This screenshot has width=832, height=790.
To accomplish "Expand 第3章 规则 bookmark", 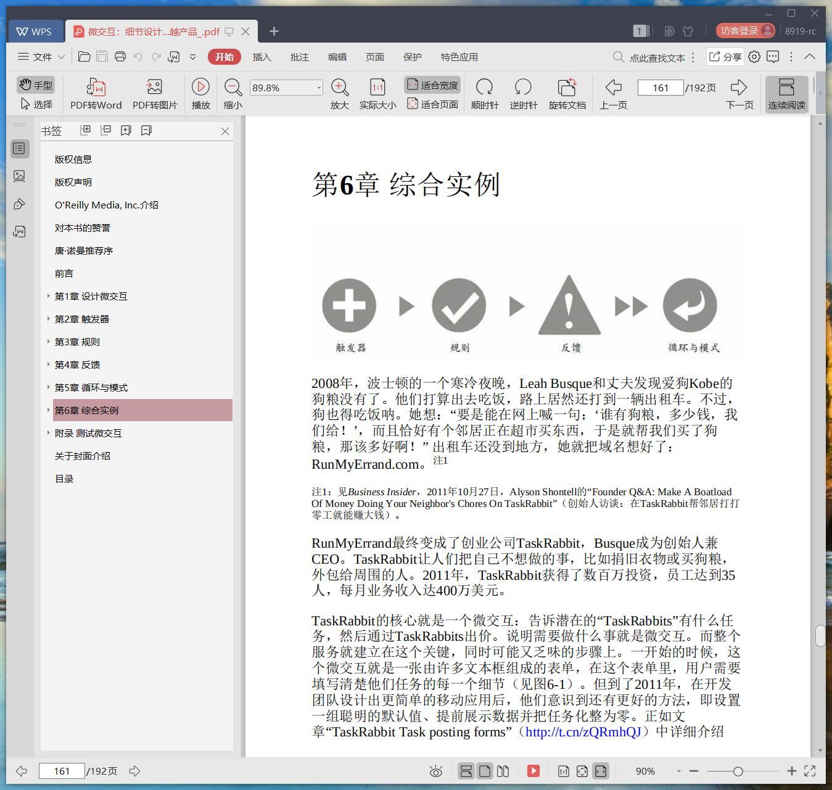I will point(48,342).
